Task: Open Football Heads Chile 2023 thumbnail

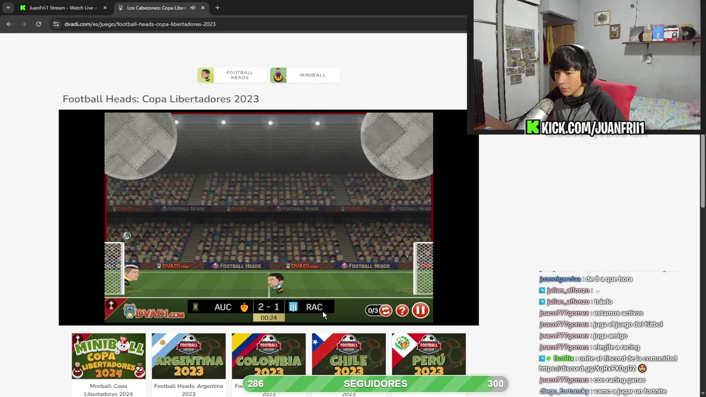Action: 349,356
